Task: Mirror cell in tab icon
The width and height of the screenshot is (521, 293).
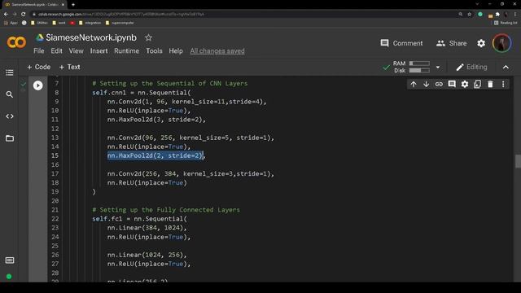Action: (x=477, y=84)
